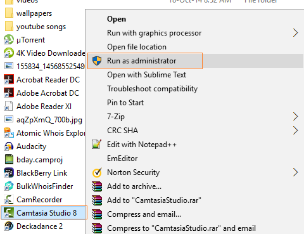The image size is (304, 234).
Task: Expand the Norton Security submenu arrow
Action: click(296, 172)
